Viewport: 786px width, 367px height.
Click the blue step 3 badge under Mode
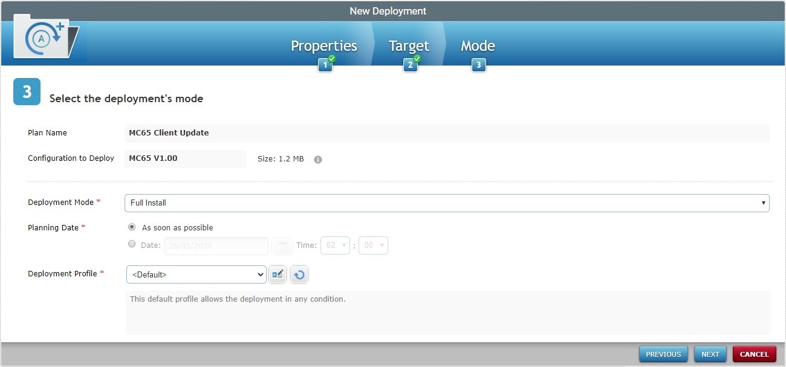(478, 64)
